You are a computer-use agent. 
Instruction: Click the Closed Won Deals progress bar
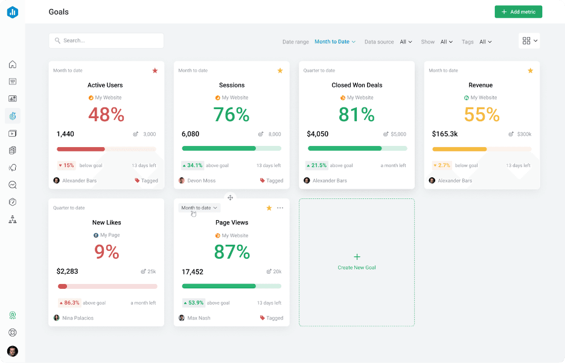[357, 148]
